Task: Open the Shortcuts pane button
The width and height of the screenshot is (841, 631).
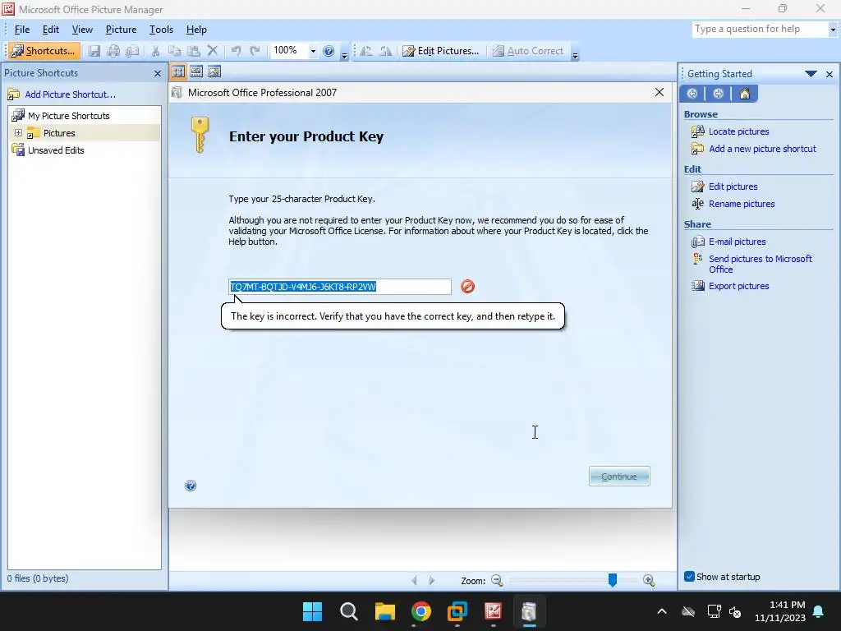Action: click(44, 51)
